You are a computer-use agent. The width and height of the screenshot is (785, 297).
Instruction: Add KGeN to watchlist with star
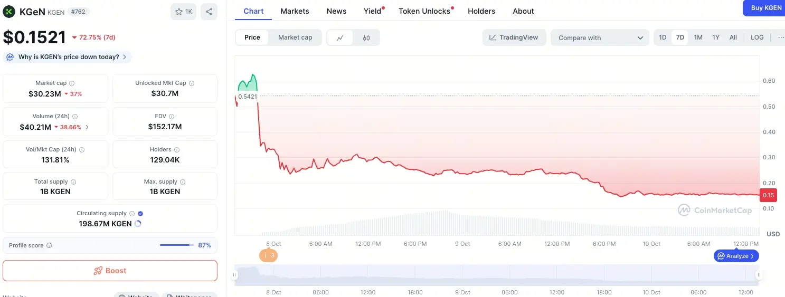[x=183, y=12]
